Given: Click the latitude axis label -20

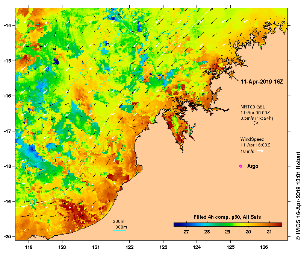Looking at the screenshot, I should coord(8,237).
